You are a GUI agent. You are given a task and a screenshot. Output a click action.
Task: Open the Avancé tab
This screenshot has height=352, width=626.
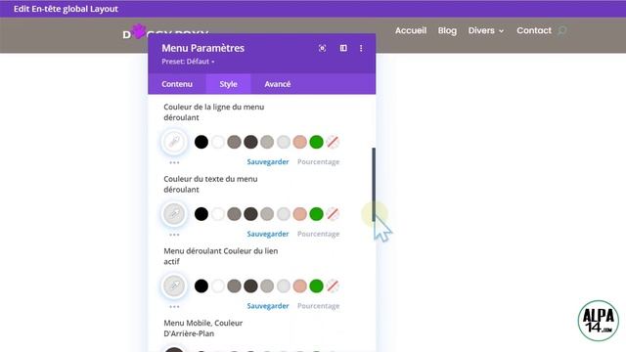tap(278, 84)
